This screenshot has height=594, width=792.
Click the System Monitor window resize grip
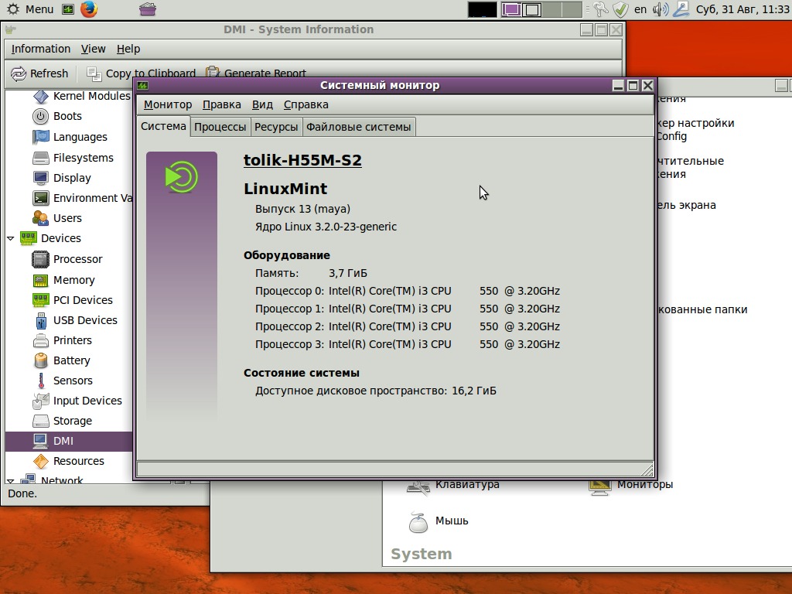point(647,470)
